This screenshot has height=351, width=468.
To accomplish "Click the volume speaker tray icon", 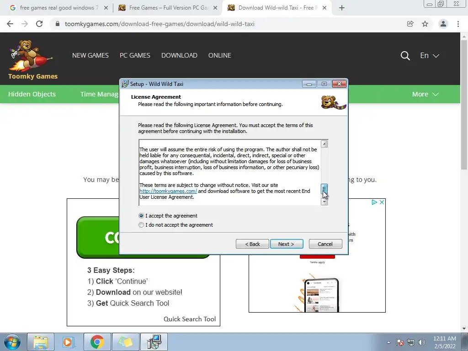I will (x=421, y=342).
